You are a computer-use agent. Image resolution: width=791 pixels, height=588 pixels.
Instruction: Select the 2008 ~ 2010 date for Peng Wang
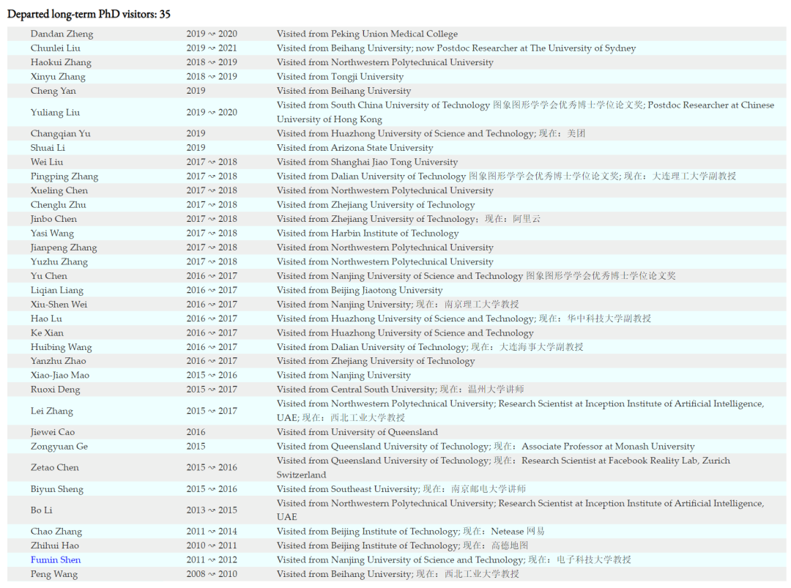(x=212, y=574)
